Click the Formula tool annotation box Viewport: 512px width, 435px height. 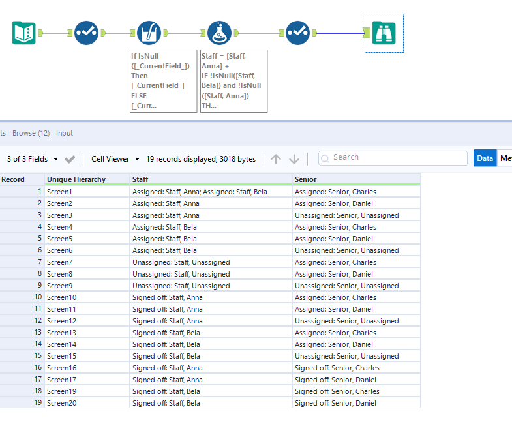(x=233, y=81)
